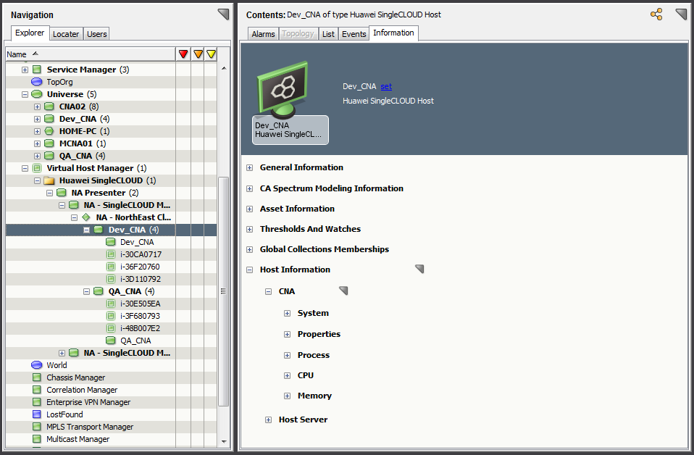The image size is (694, 455).
Task: Click the Chassis Manager green icon
Action: coord(37,377)
